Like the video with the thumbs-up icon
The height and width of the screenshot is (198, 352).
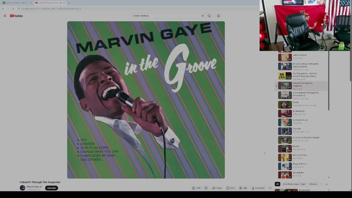click(196, 188)
